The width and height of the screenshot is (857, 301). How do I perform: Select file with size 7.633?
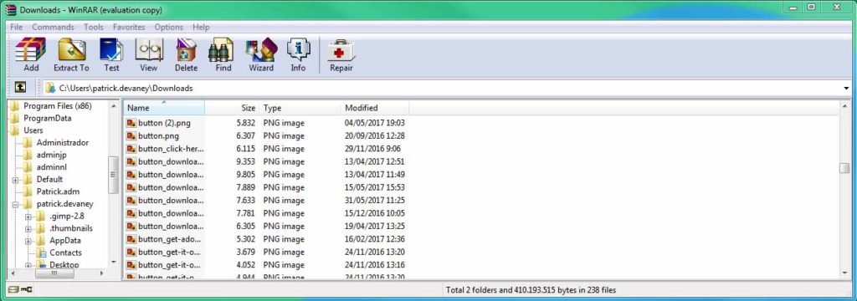tap(267, 201)
